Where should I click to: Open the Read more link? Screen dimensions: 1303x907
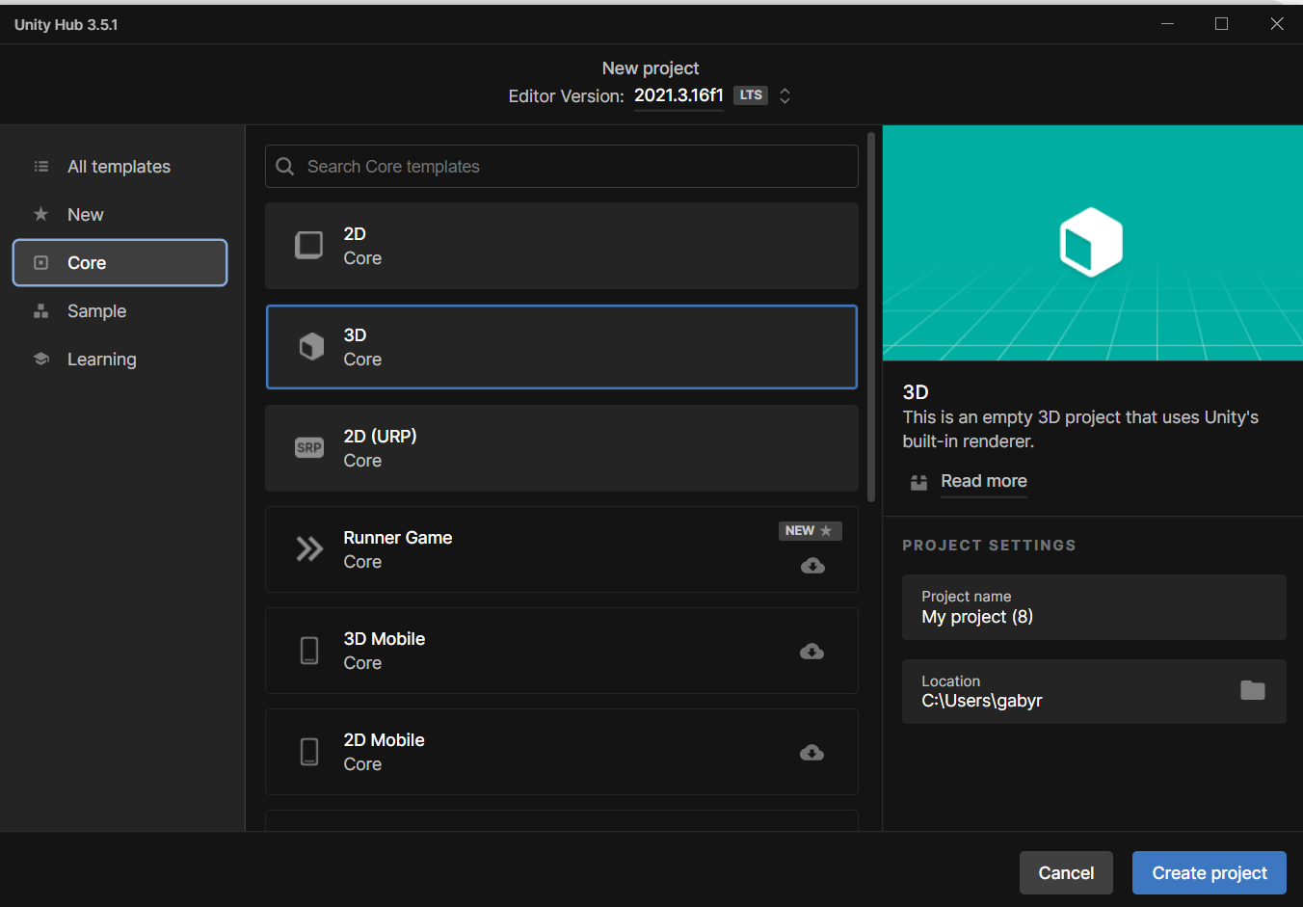click(984, 481)
